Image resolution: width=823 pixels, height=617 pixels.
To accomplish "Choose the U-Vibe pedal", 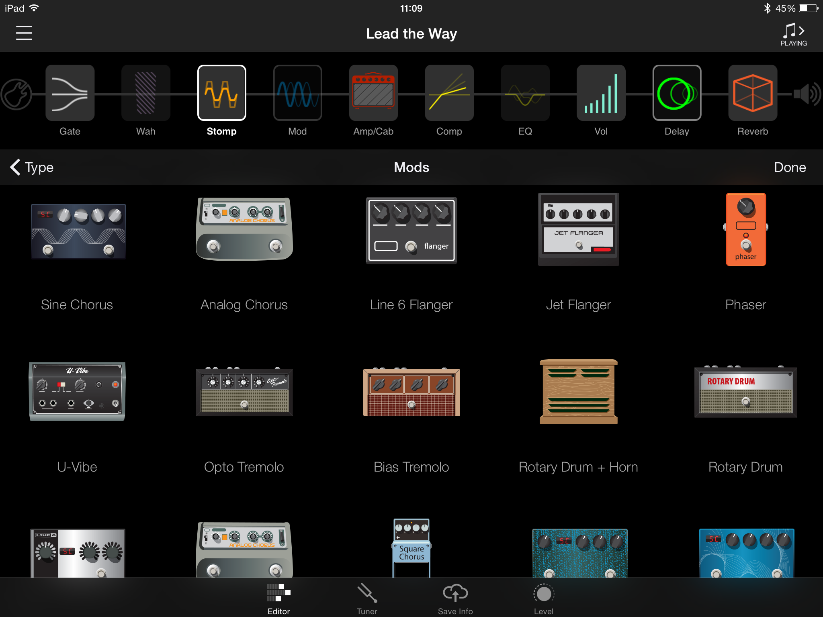I will [77, 392].
